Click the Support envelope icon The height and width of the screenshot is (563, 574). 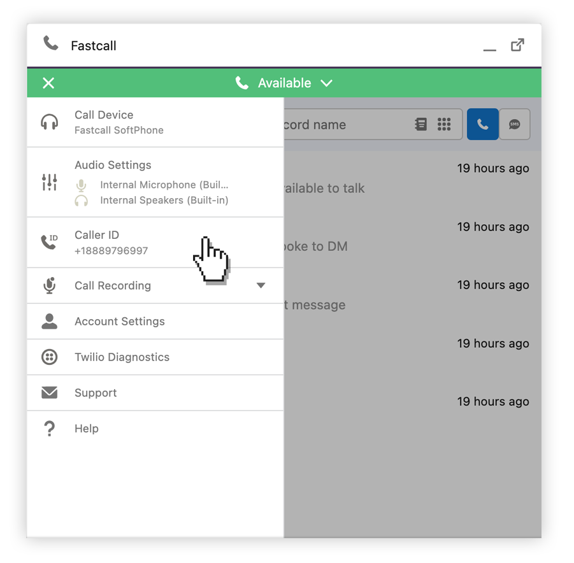point(50,392)
